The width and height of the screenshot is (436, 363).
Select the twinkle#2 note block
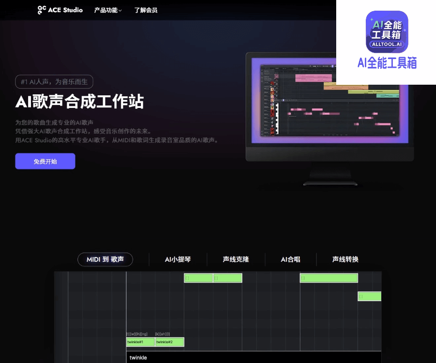[170, 342]
